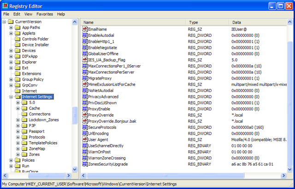Viewport: 295px width, 189px height.
Task: Click the Group Policy folder icon
Action: 18,80
